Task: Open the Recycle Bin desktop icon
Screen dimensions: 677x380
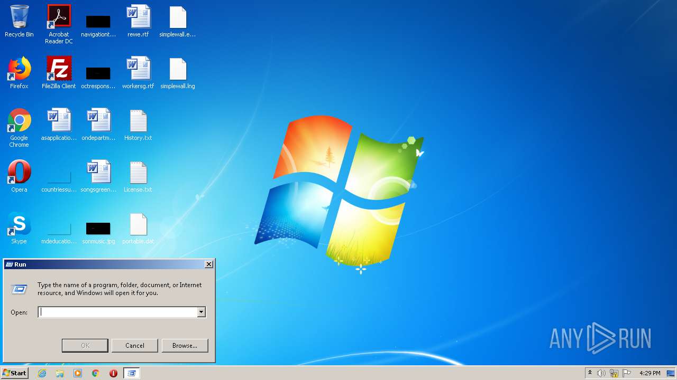Action: click(19, 21)
